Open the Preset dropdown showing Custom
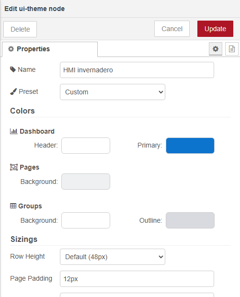This screenshot has width=240, height=297. coord(113,92)
